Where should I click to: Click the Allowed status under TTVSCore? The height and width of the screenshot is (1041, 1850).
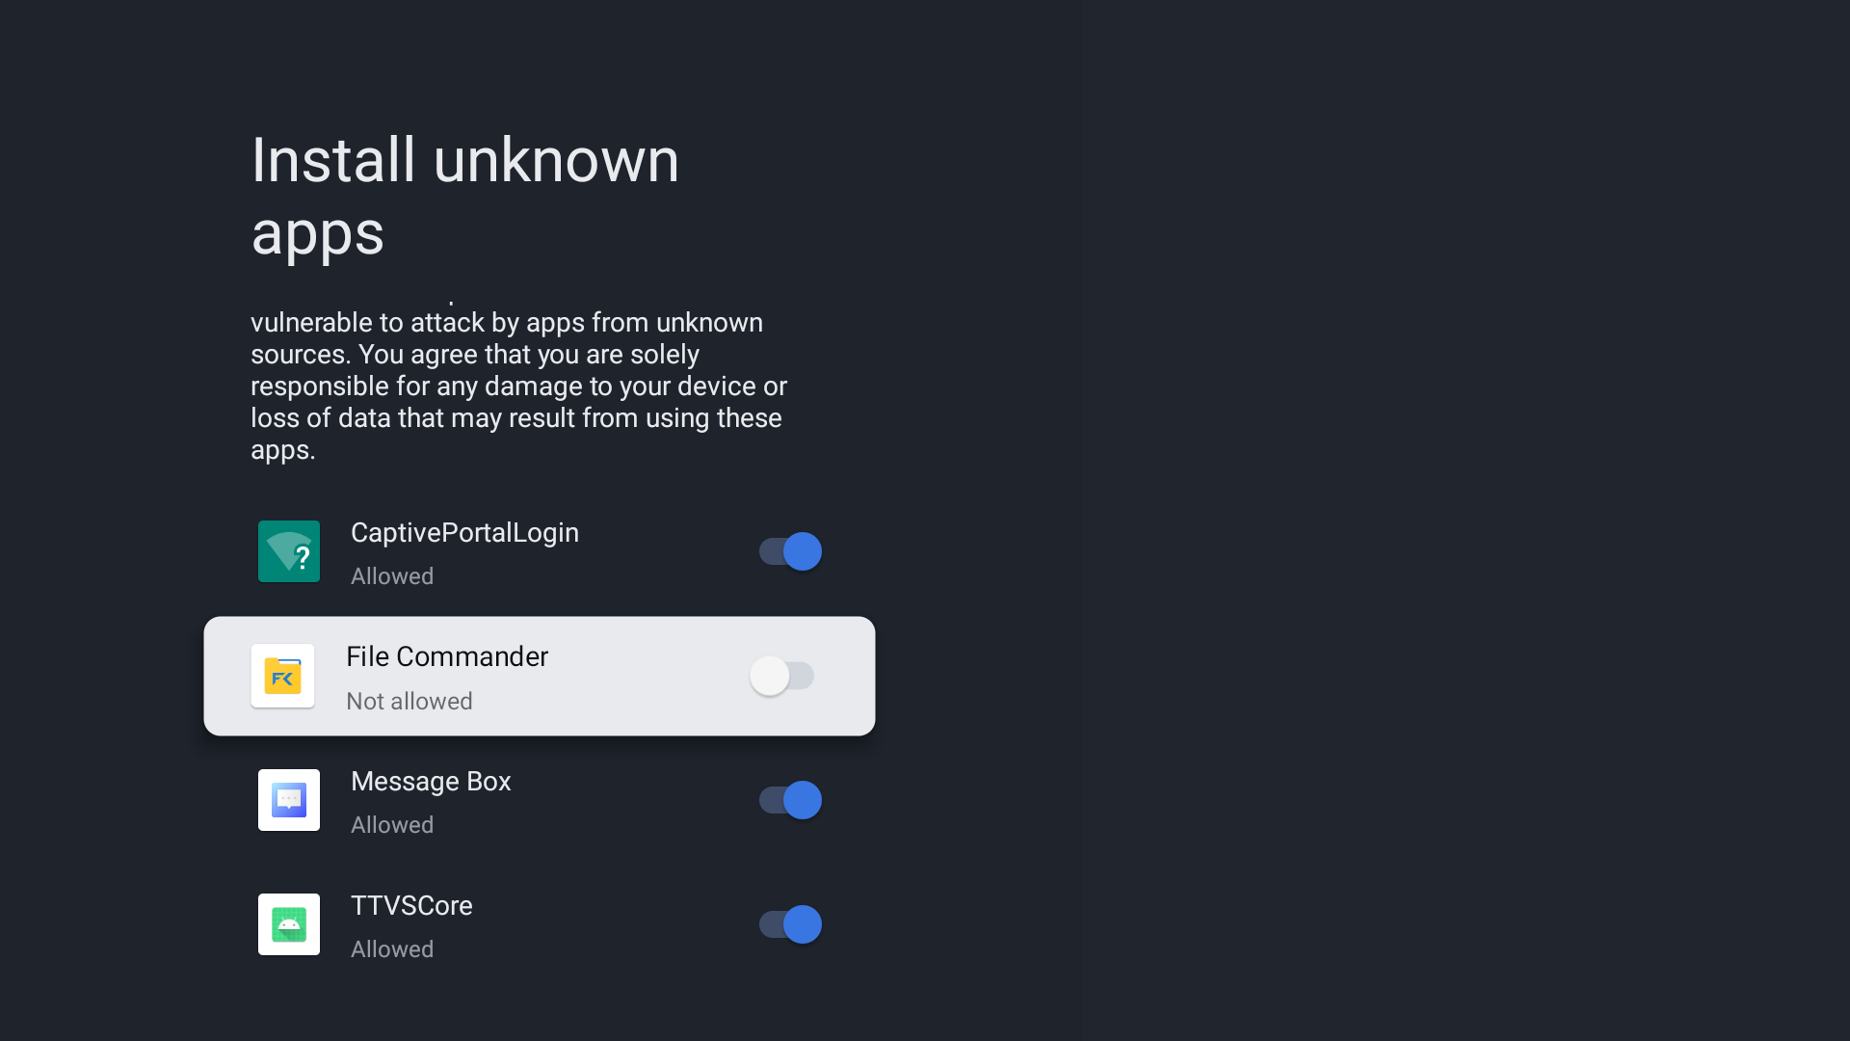[392, 949]
